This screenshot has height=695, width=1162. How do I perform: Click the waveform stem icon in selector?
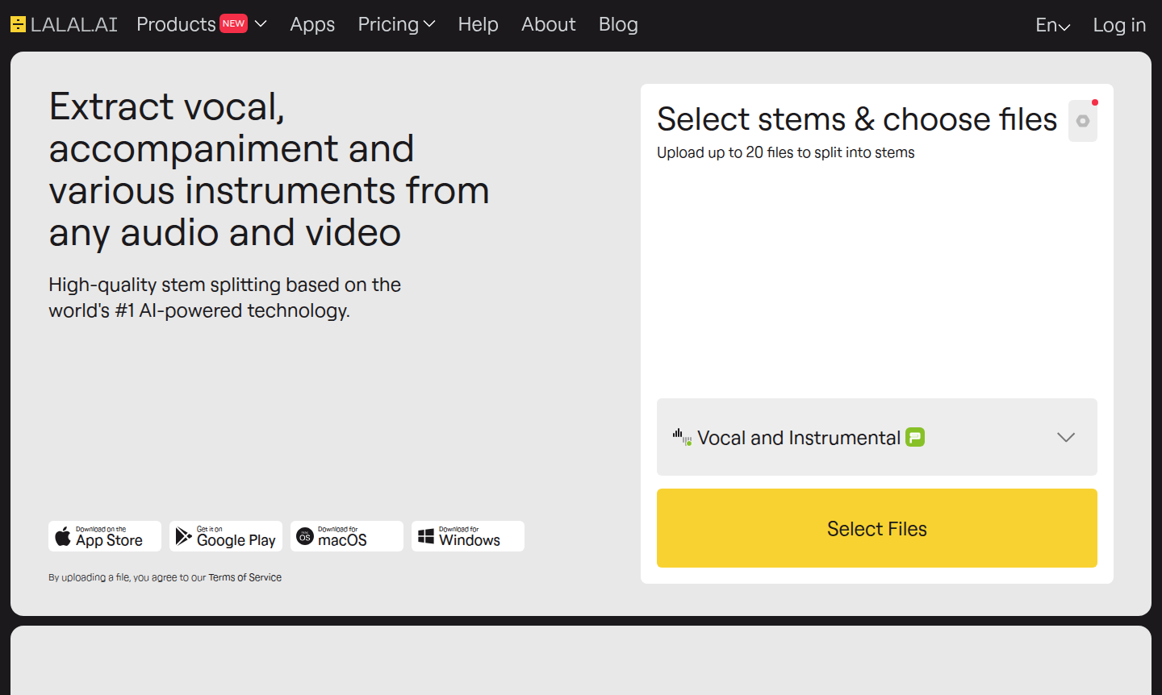[682, 437]
